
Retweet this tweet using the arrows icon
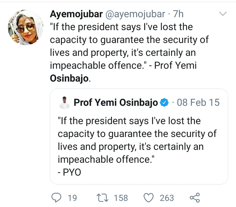point(103,197)
